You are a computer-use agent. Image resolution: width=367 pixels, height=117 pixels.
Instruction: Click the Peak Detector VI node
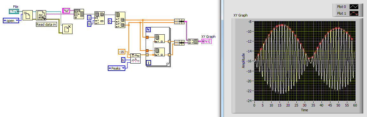135,59
